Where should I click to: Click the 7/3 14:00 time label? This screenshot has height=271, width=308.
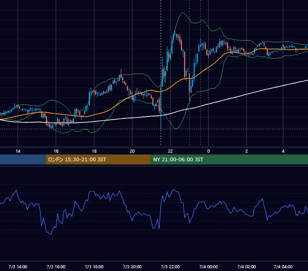tap(18, 266)
